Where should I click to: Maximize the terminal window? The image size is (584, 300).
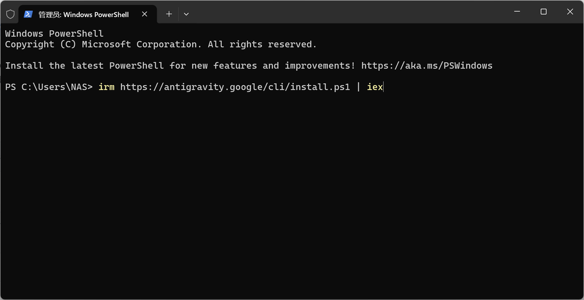[544, 11]
